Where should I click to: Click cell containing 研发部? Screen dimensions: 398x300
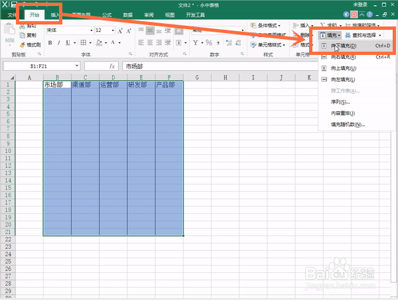141,85
